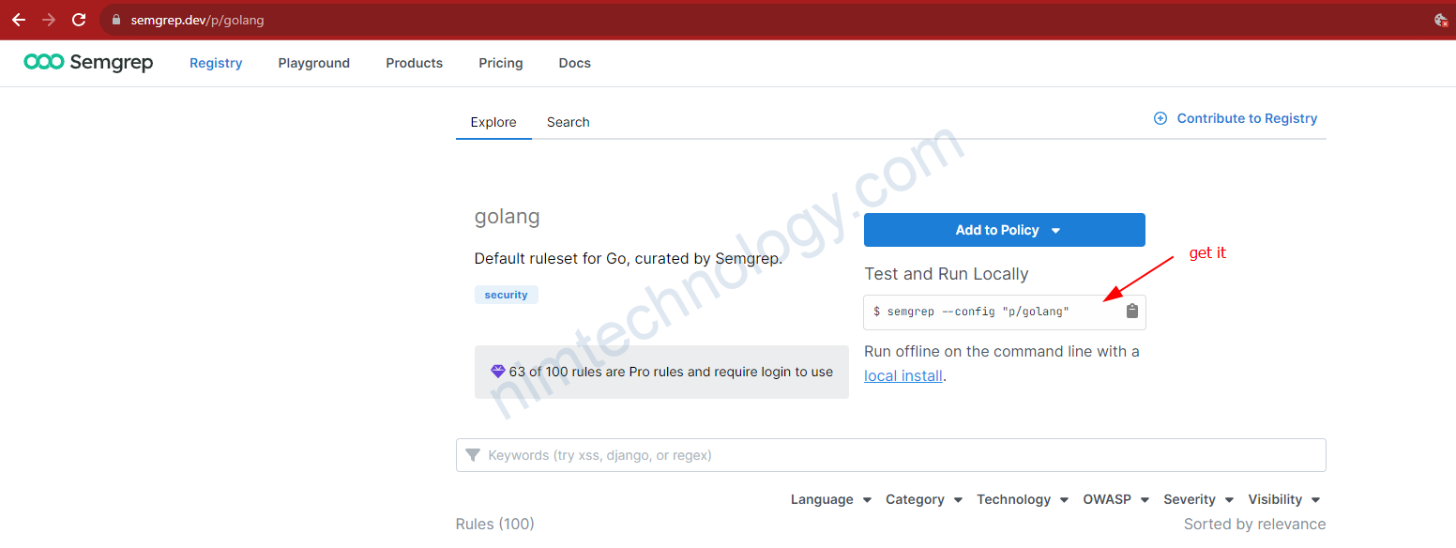Copy the semgrep command via clipboard icon
Viewport: 1456px width, 548px height.
1131,312
